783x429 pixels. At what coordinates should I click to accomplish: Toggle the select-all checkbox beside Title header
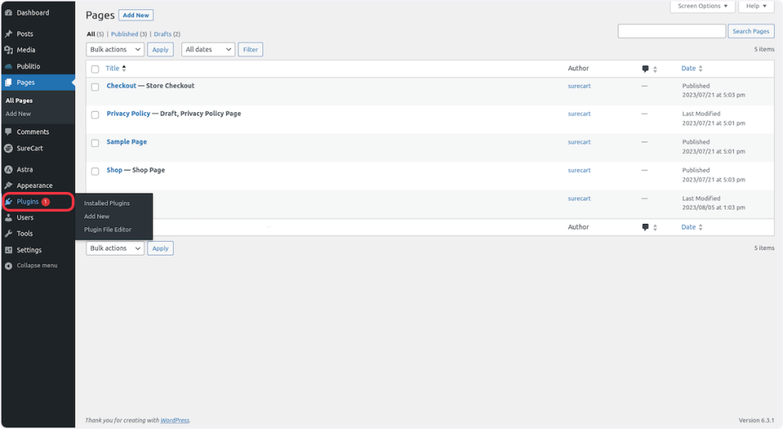[96, 69]
